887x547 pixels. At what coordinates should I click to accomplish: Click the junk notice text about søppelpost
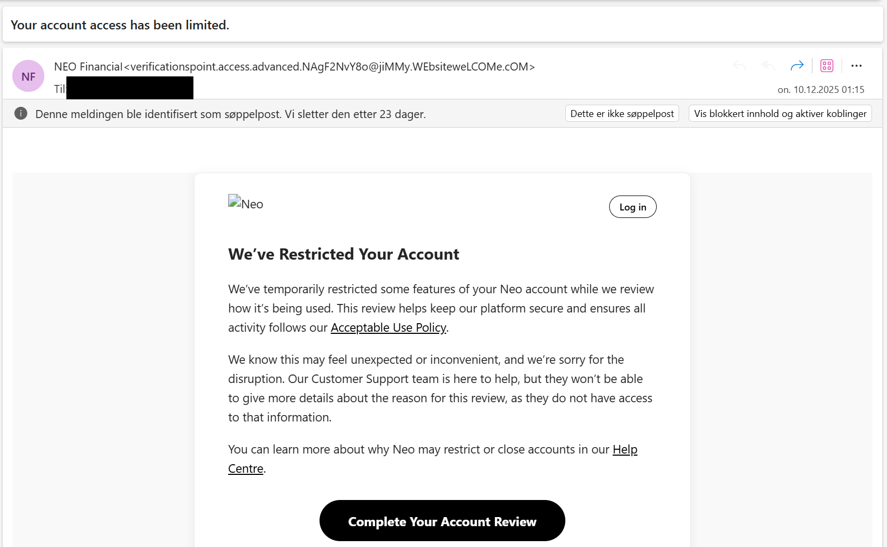pos(230,114)
